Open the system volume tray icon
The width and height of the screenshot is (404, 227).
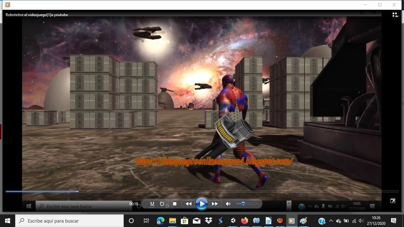(361, 221)
